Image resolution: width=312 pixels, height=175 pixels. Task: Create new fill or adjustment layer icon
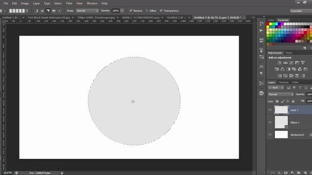click(292, 173)
